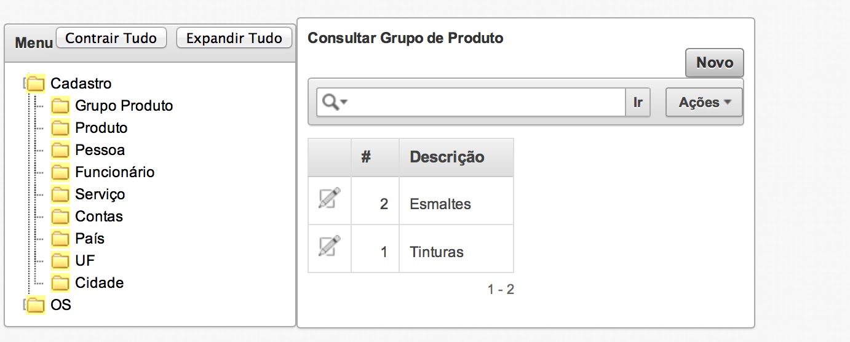Select Contas in the menu tree

coord(99,217)
